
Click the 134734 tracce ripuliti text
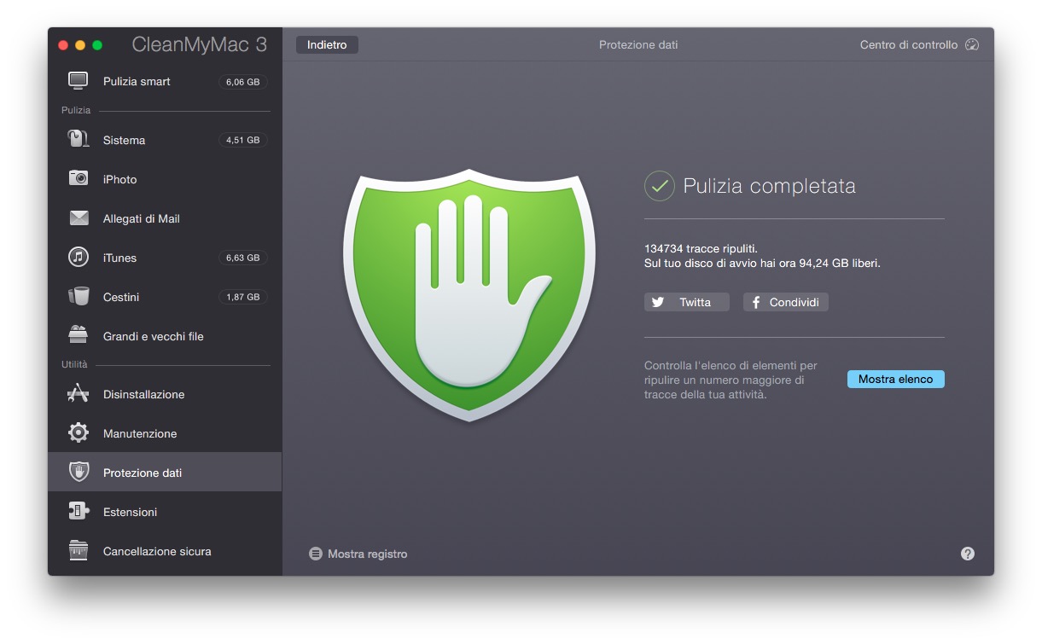(701, 248)
